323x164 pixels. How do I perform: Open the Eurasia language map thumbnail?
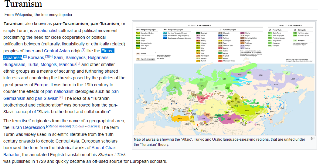pos(224,78)
